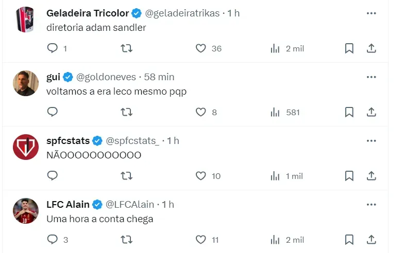Repost the spfcstats tweet
The image size is (403, 253).
click(x=126, y=176)
